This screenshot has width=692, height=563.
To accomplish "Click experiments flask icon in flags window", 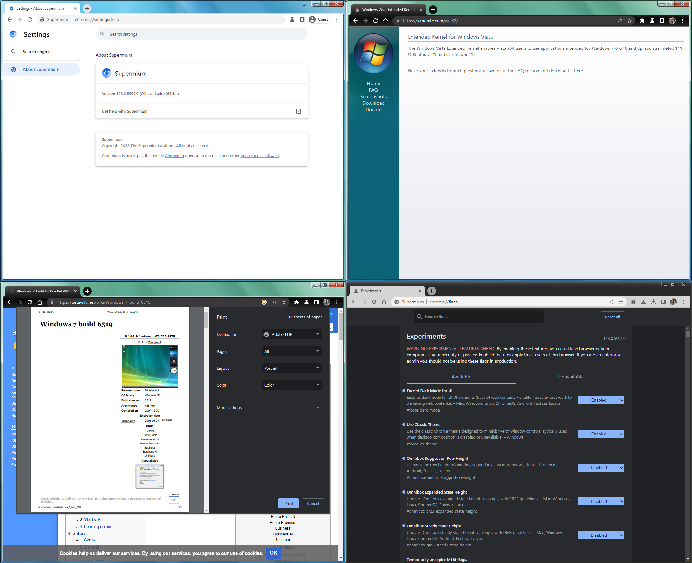I will (x=643, y=302).
